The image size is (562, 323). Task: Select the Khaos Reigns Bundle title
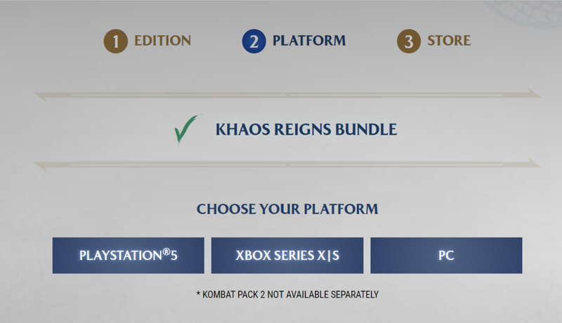pos(306,130)
